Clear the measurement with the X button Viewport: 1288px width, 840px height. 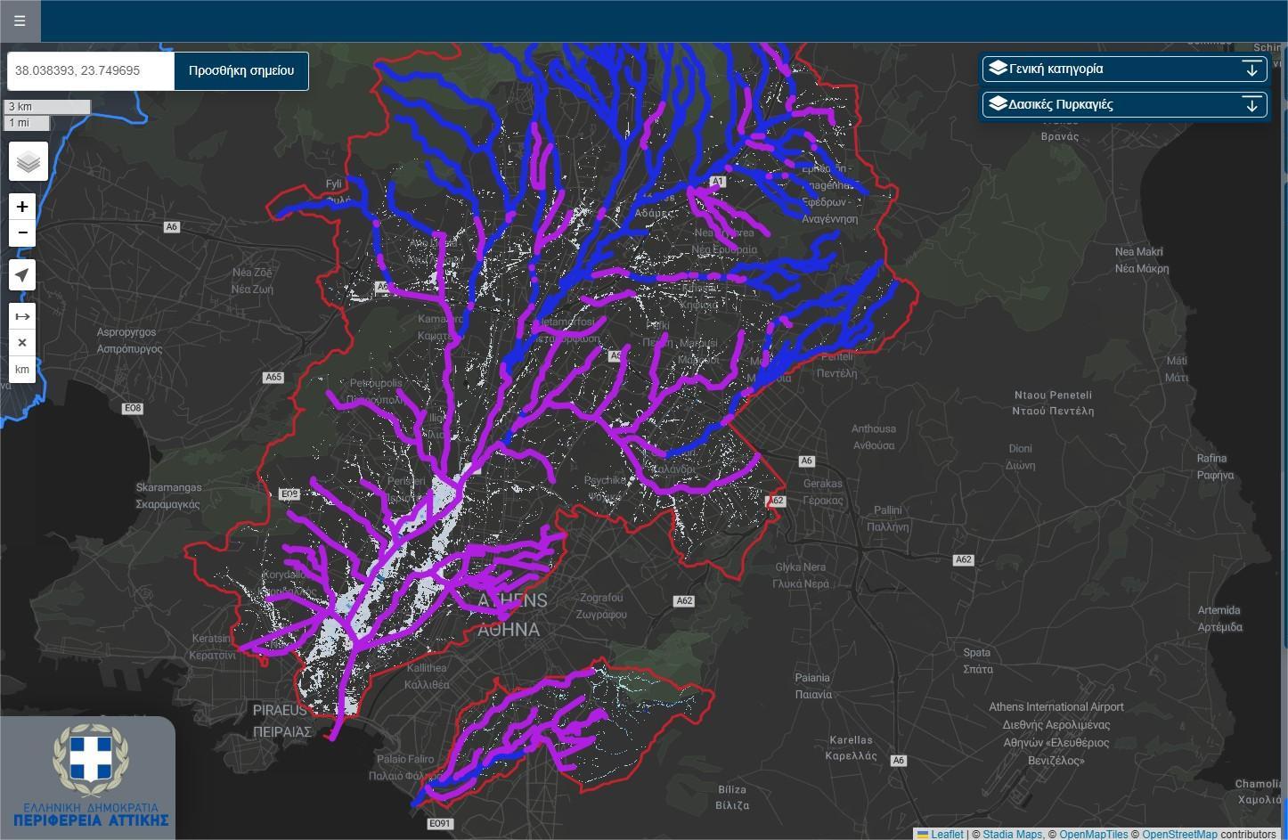click(x=22, y=343)
